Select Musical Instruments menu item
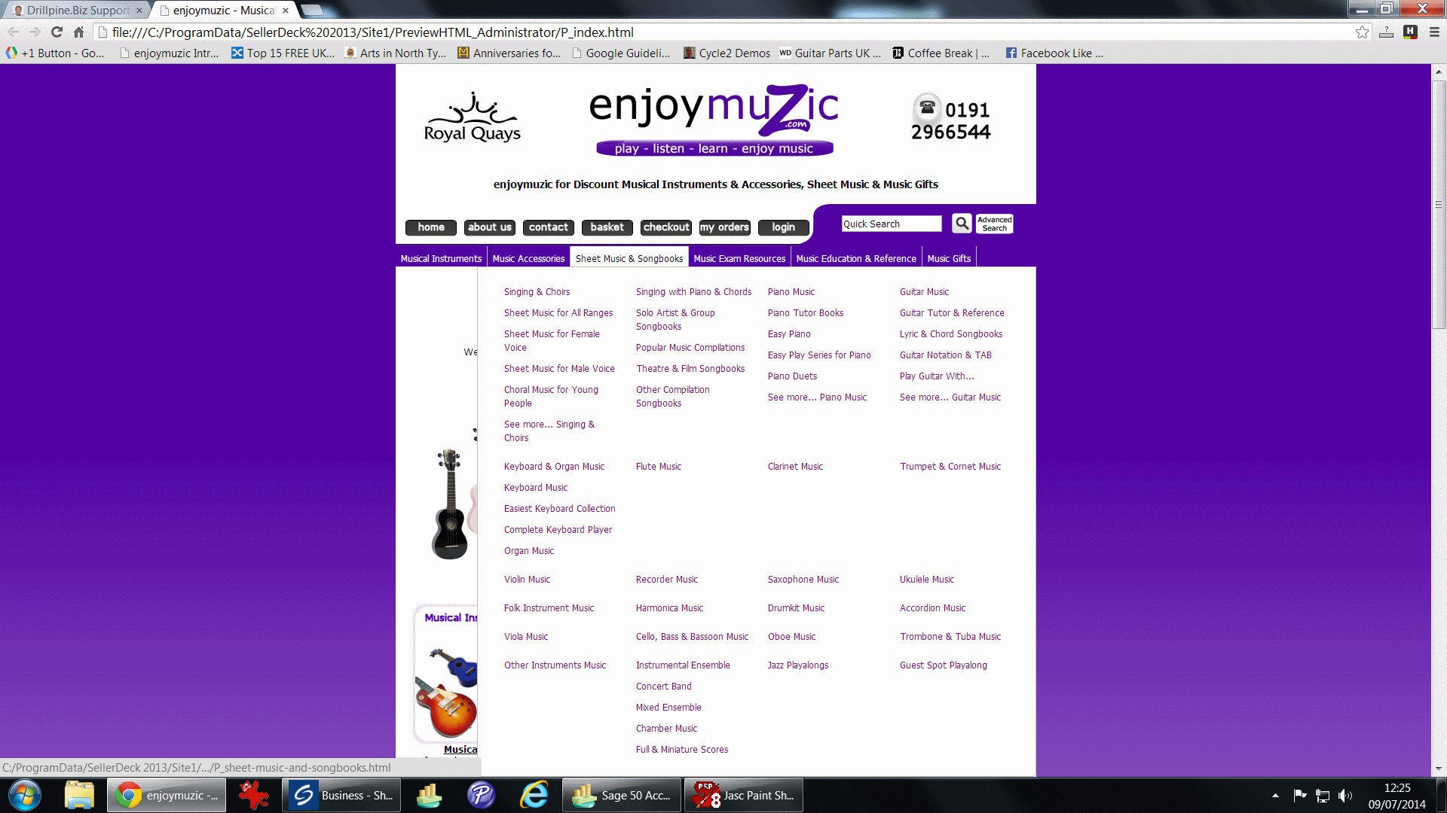This screenshot has height=813, width=1447. [x=440, y=258]
